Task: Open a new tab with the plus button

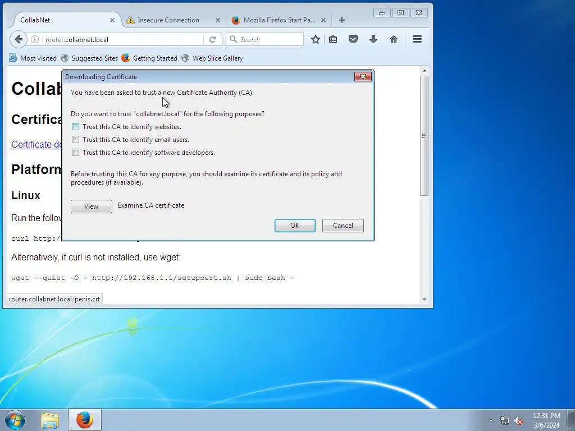Action: click(x=342, y=20)
